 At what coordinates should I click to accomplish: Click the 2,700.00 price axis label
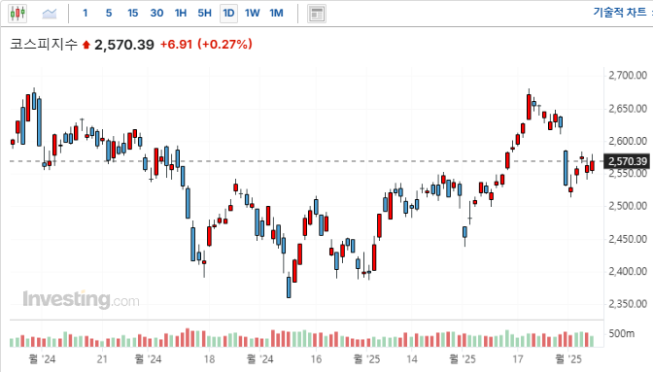tap(628, 76)
